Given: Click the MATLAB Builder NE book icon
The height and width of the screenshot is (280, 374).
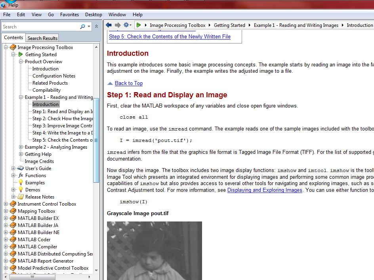Looking at the screenshot, I should (x=13, y=233).
